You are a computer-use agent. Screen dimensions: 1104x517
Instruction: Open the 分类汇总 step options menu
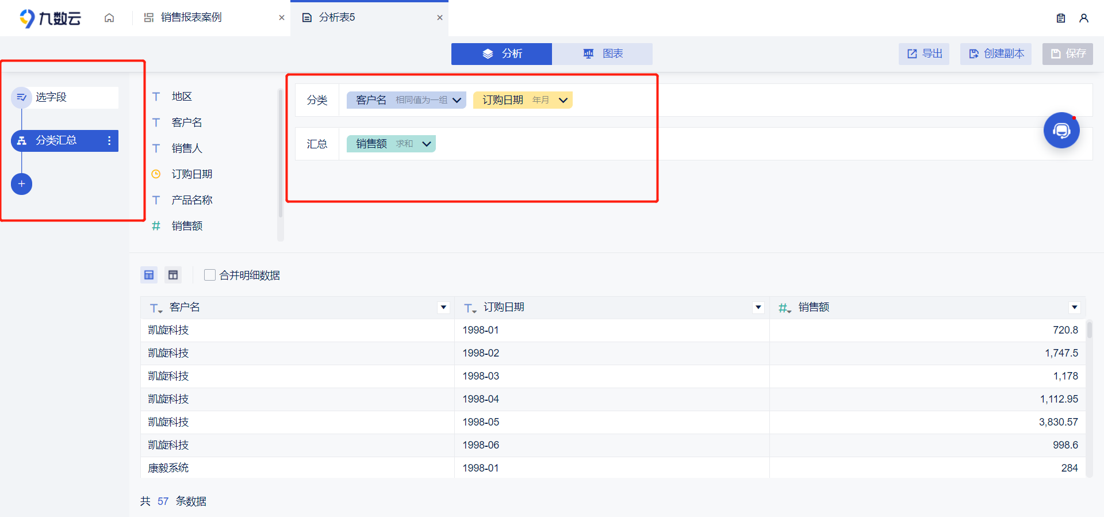tap(109, 140)
